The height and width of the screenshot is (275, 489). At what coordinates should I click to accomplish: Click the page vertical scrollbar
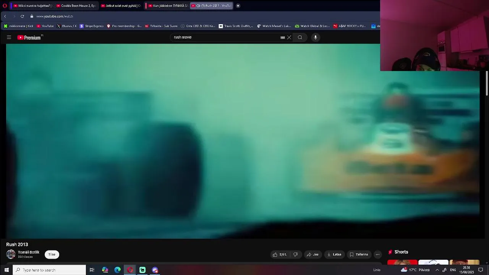487,83
